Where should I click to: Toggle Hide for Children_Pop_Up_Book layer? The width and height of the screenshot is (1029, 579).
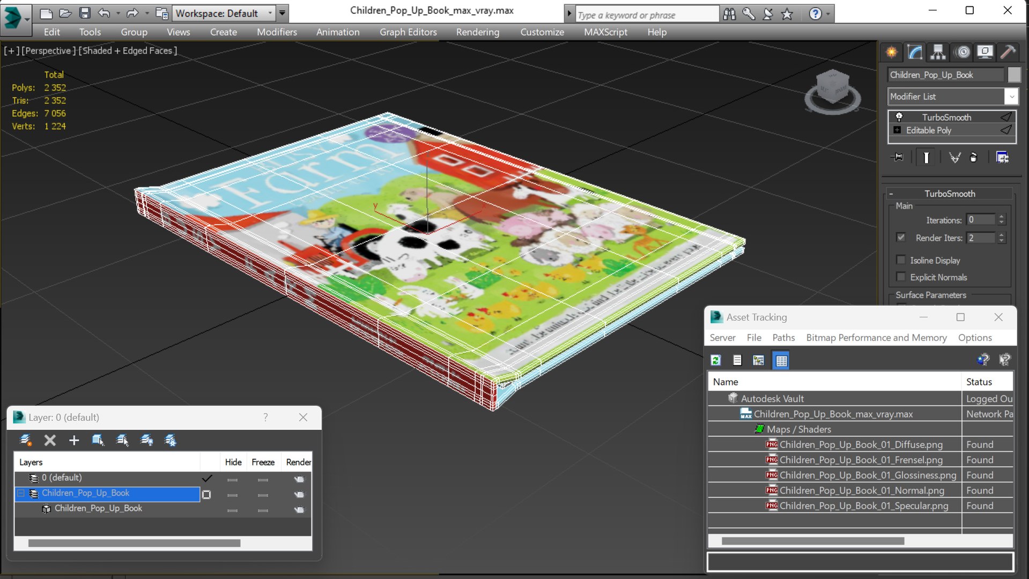(232, 494)
